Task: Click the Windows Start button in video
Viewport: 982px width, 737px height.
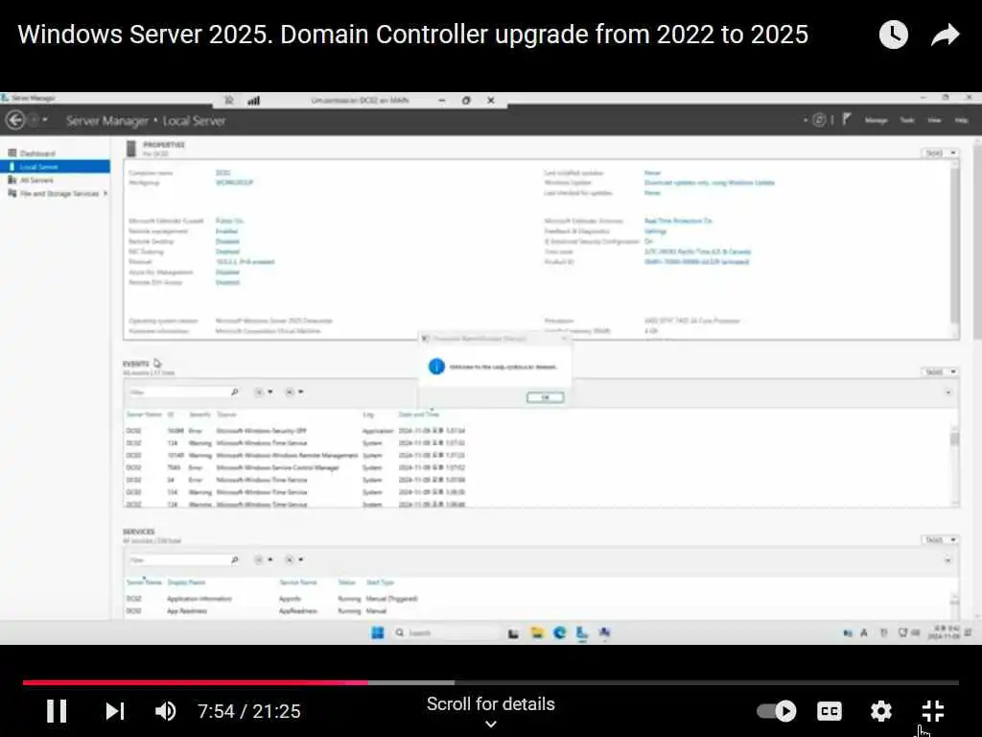Action: click(378, 633)
